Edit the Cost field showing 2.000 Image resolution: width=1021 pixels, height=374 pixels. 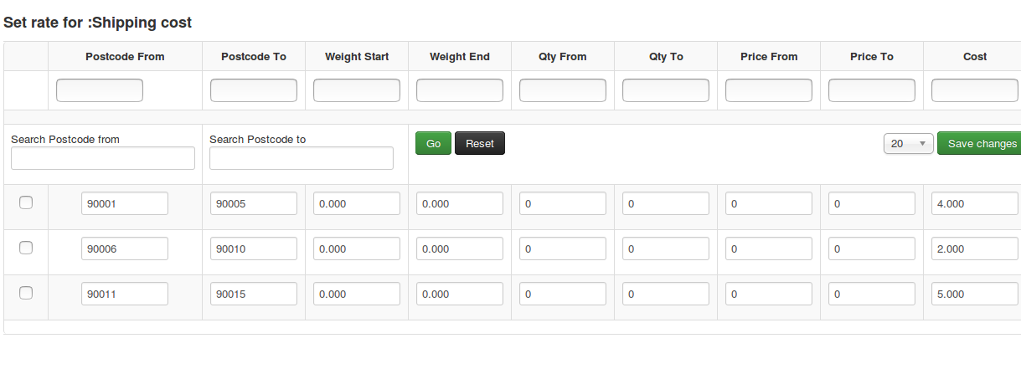click(975, 248)
